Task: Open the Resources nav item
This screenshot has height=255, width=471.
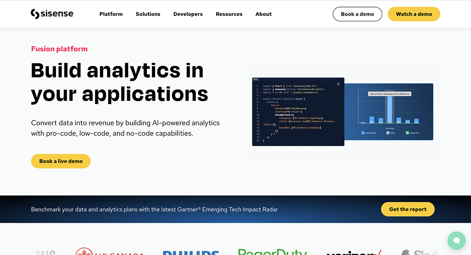Action: [x=229, y=14]
